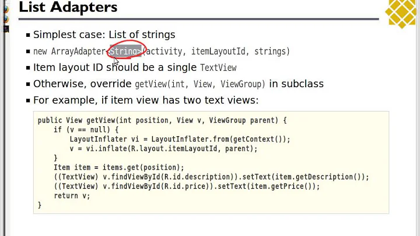Click the line setting "R.id.description" text
Screen dimensions: 420x236
tap(204, 176)
